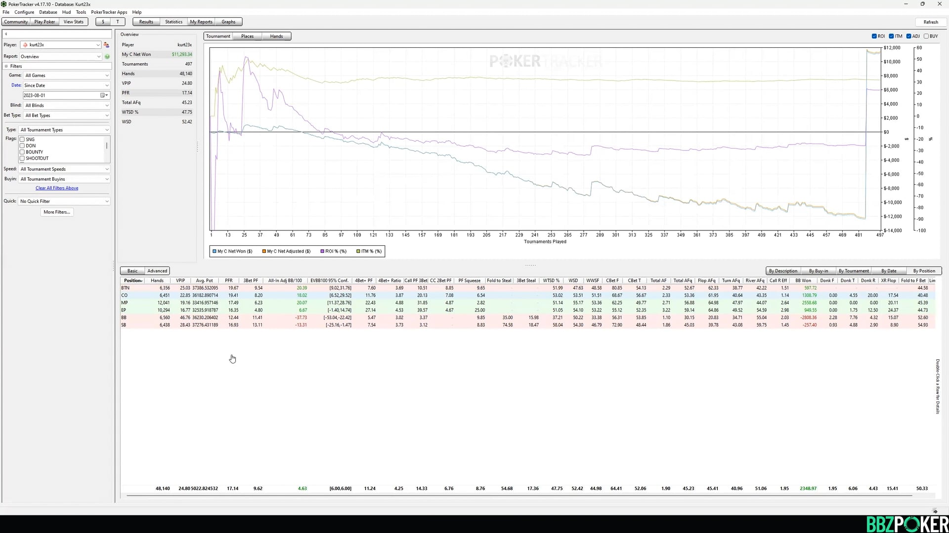Select the player management icon beside Player dropdown

pos(106,44)
